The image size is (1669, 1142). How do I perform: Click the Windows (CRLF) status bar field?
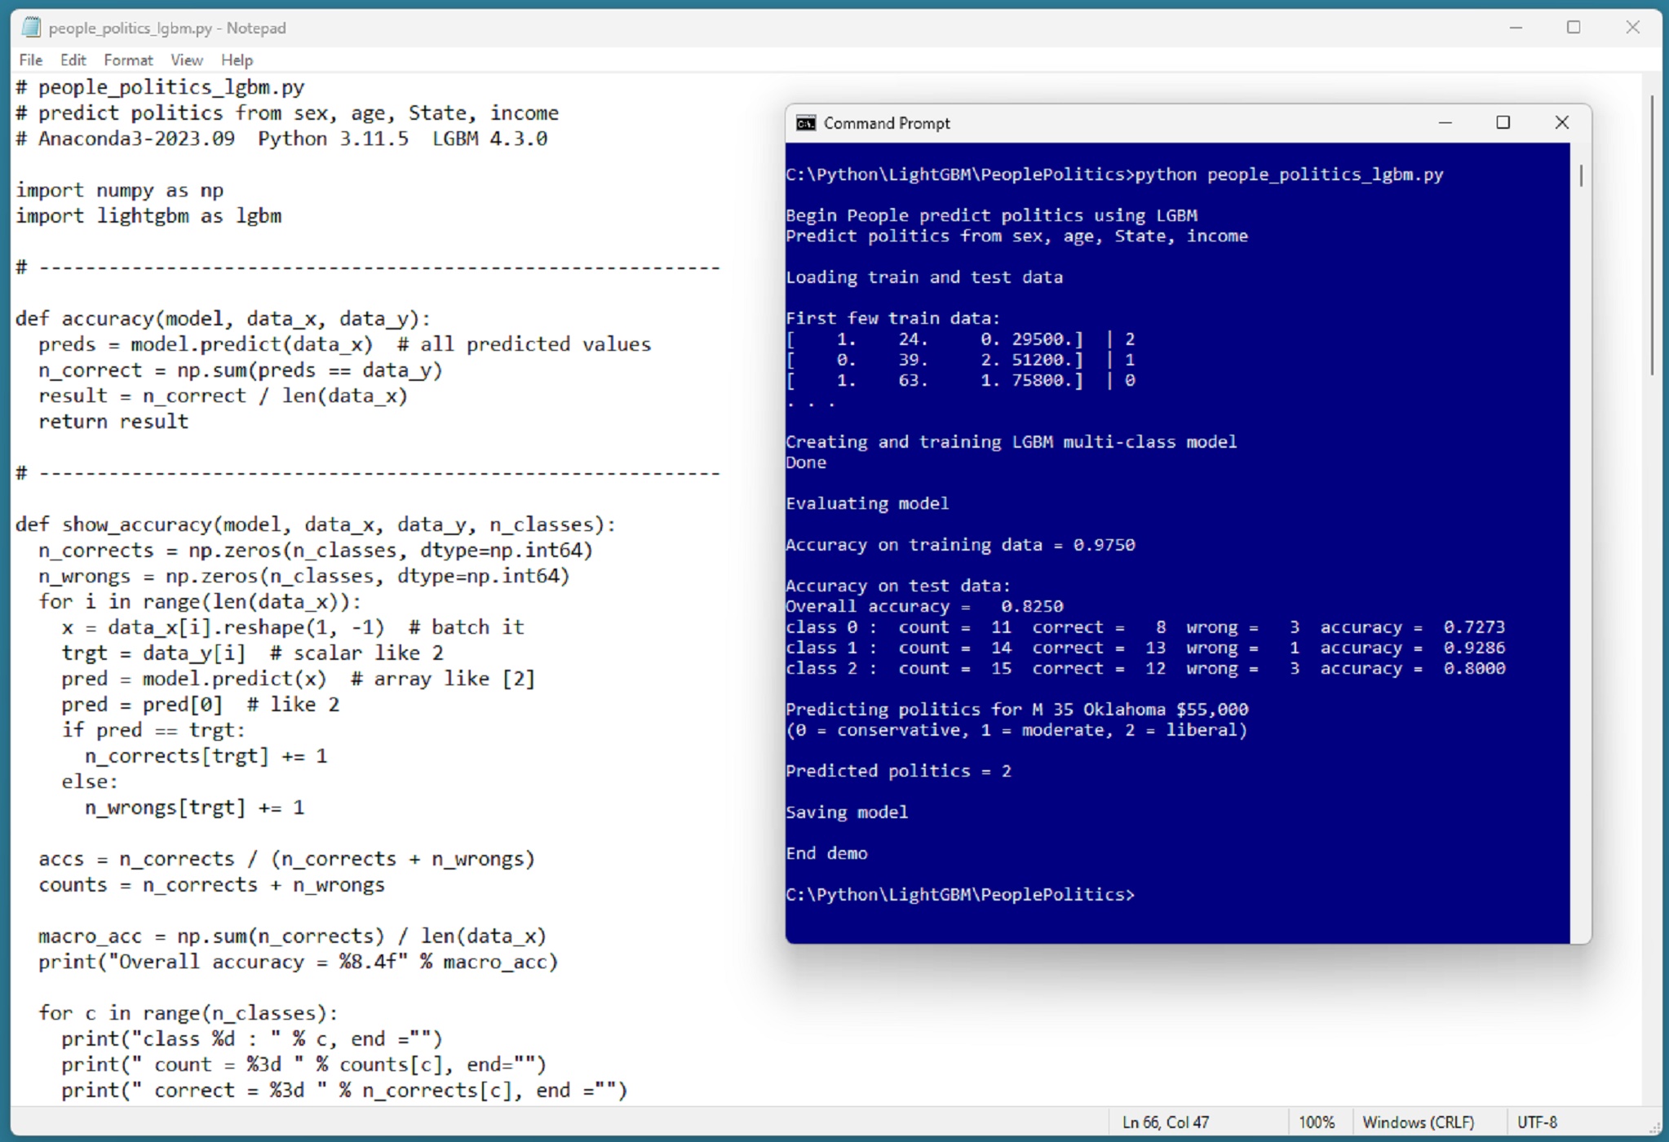[1418, 1122]
